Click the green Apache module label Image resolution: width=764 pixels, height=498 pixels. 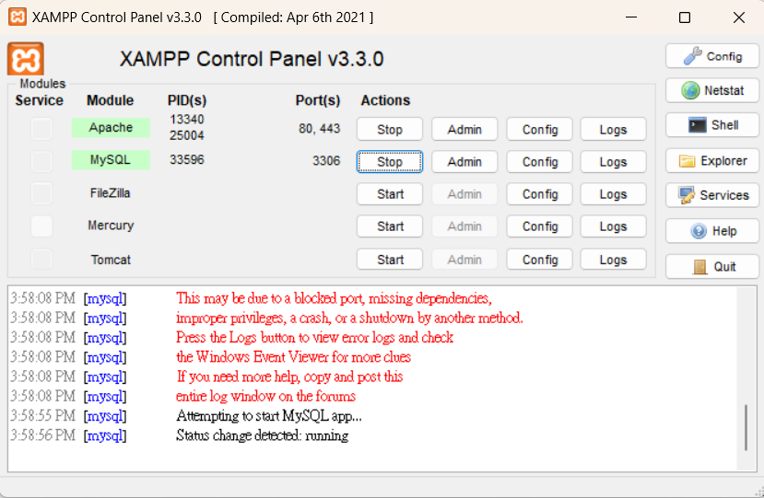coord(111,128)
